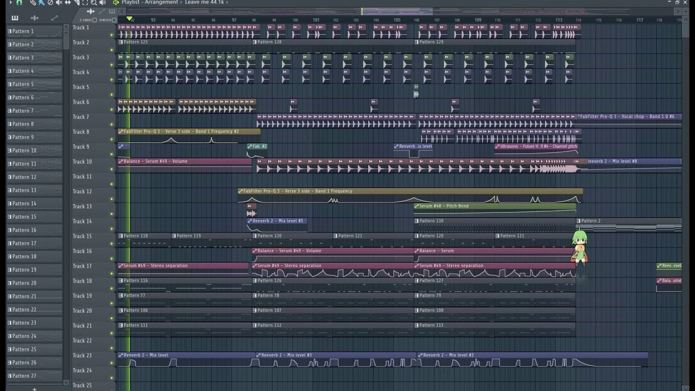Focus pattern clips with small piano icon
Screen dimensions: 695x391
pyautogui.click(x=112, y=11)
